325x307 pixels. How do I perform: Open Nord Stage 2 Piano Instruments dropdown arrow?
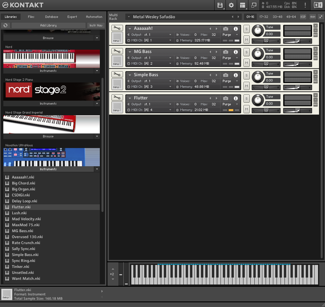97,104
